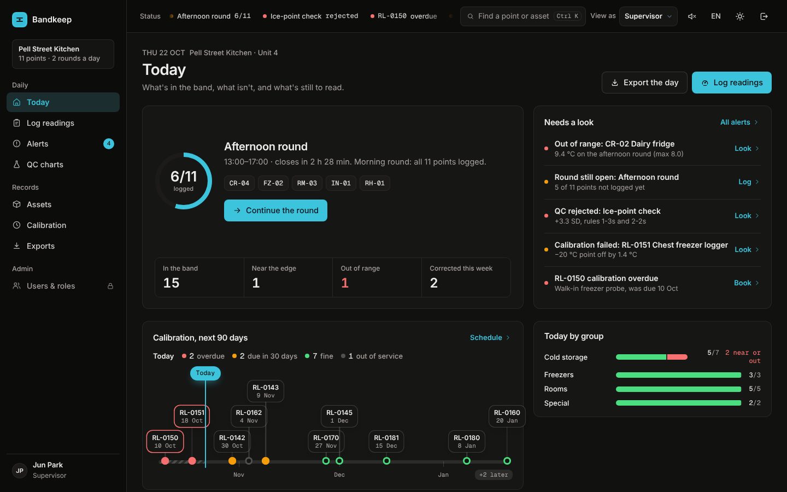Expand the RL-0151 calibration failed alert chevron
This screenshot has height=492, width=787.
(757, 250)
